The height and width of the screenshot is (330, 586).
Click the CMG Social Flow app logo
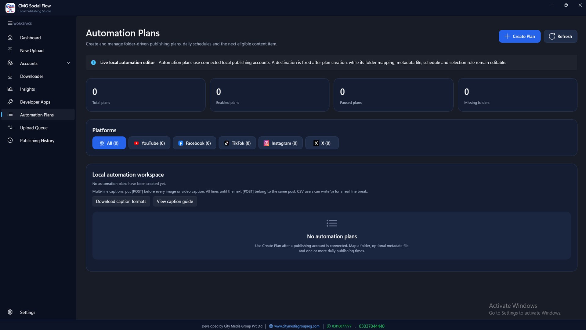coord(10,8)
